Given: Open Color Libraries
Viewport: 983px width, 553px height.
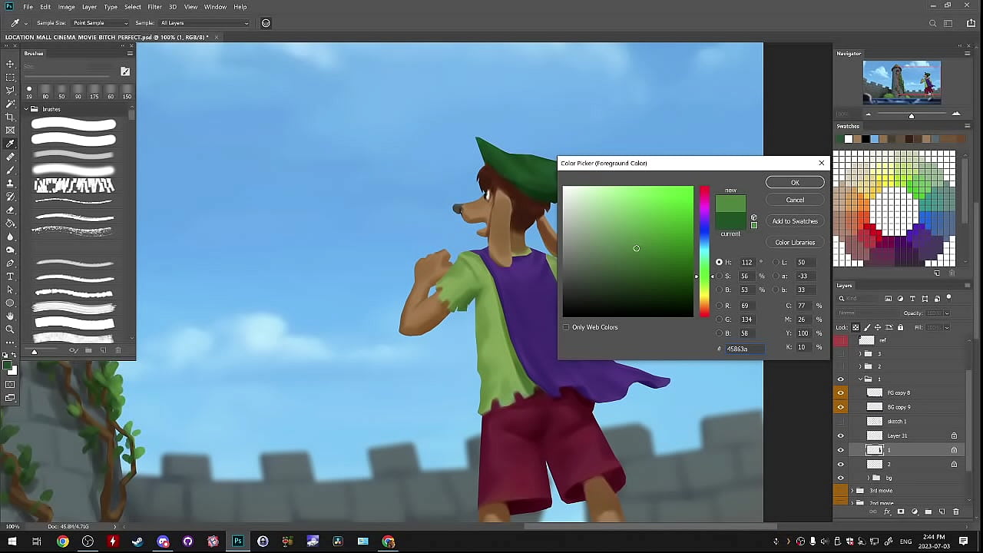Looking at the screenshot, I should [x=795, y=243].
